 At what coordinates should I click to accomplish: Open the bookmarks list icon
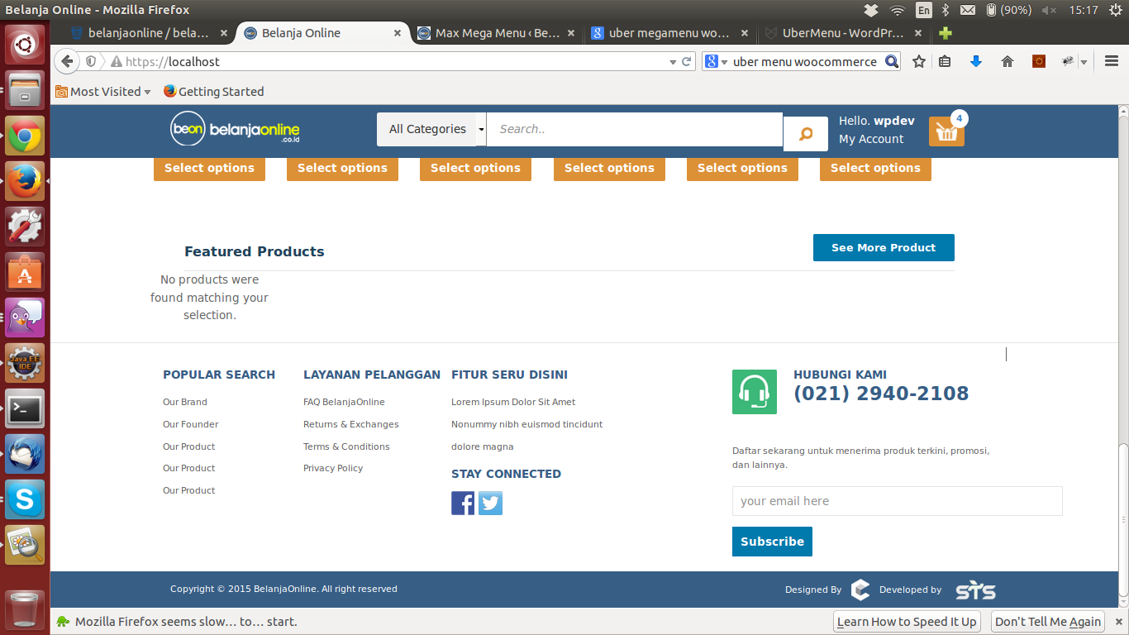pyautogui.click(x=946, y=61)
